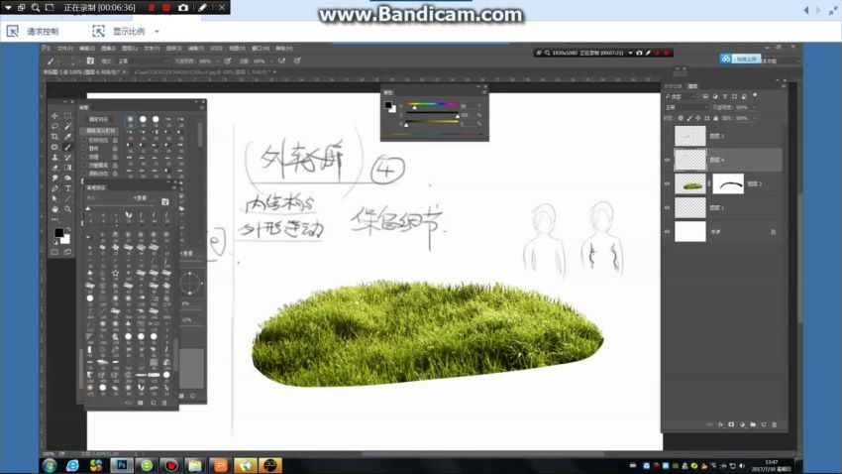
Task: Open layer filter kind dropdown
Action: pos(680,97)
